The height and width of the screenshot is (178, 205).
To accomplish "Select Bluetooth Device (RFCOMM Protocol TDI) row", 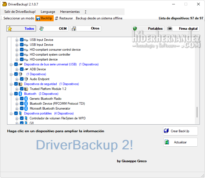I will [57, 104].
